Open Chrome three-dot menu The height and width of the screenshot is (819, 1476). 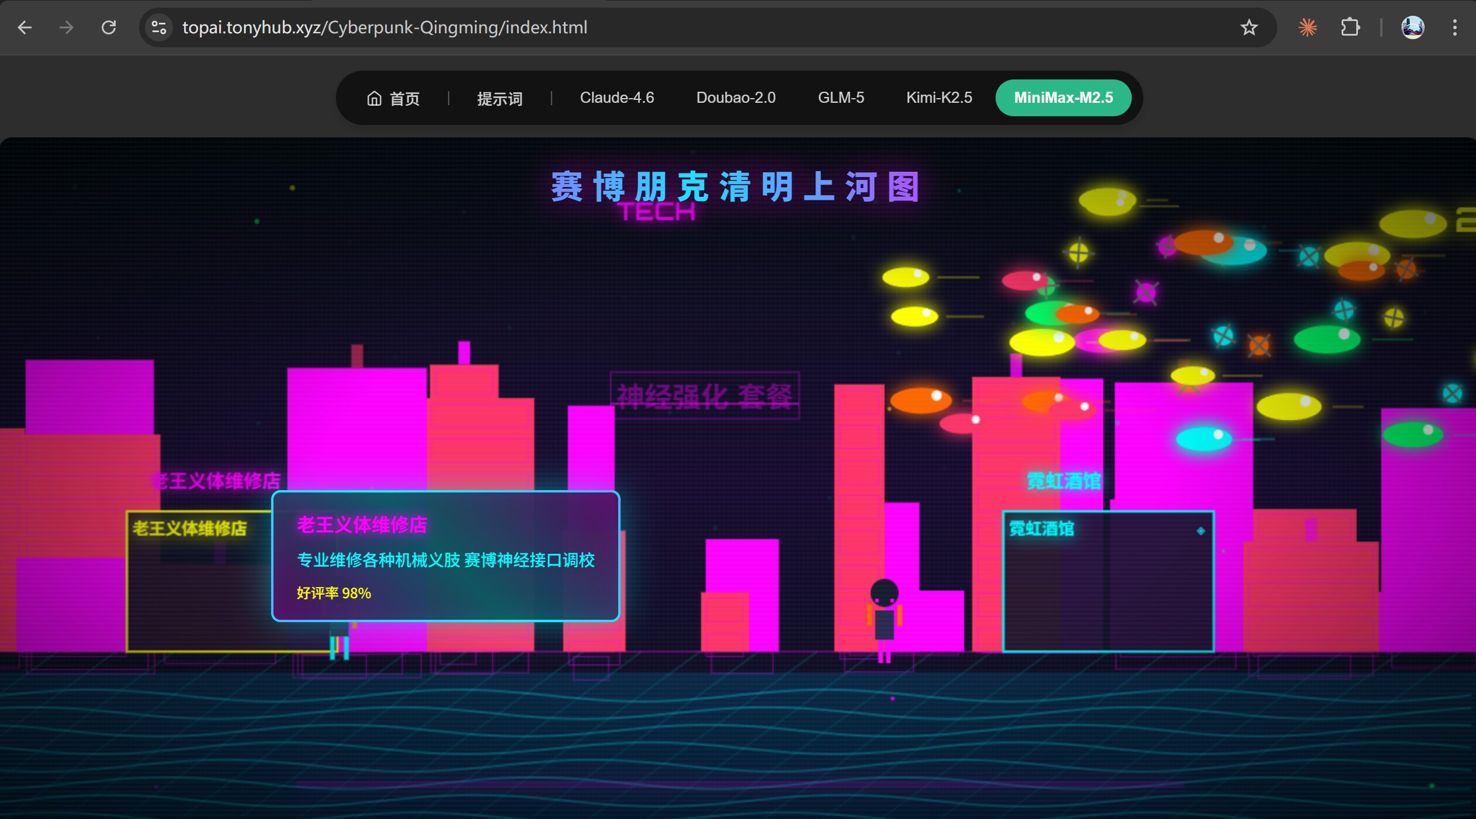click(x=1454, y=27)
